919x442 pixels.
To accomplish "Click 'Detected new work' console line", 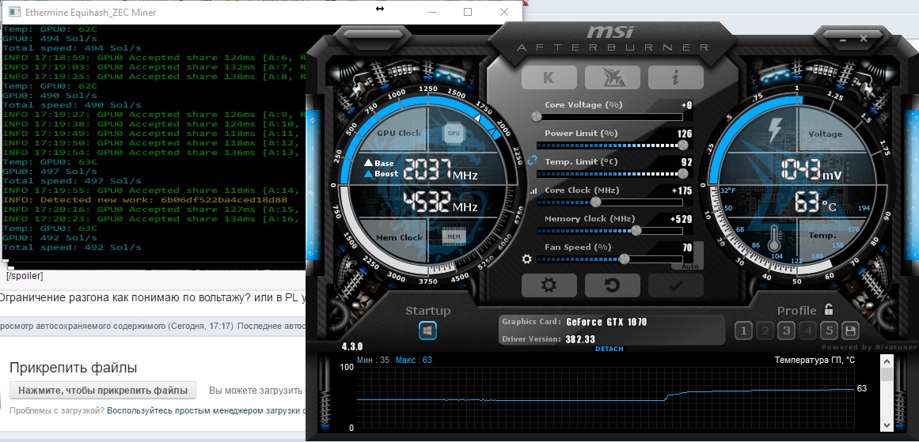I will click(145, 199).
